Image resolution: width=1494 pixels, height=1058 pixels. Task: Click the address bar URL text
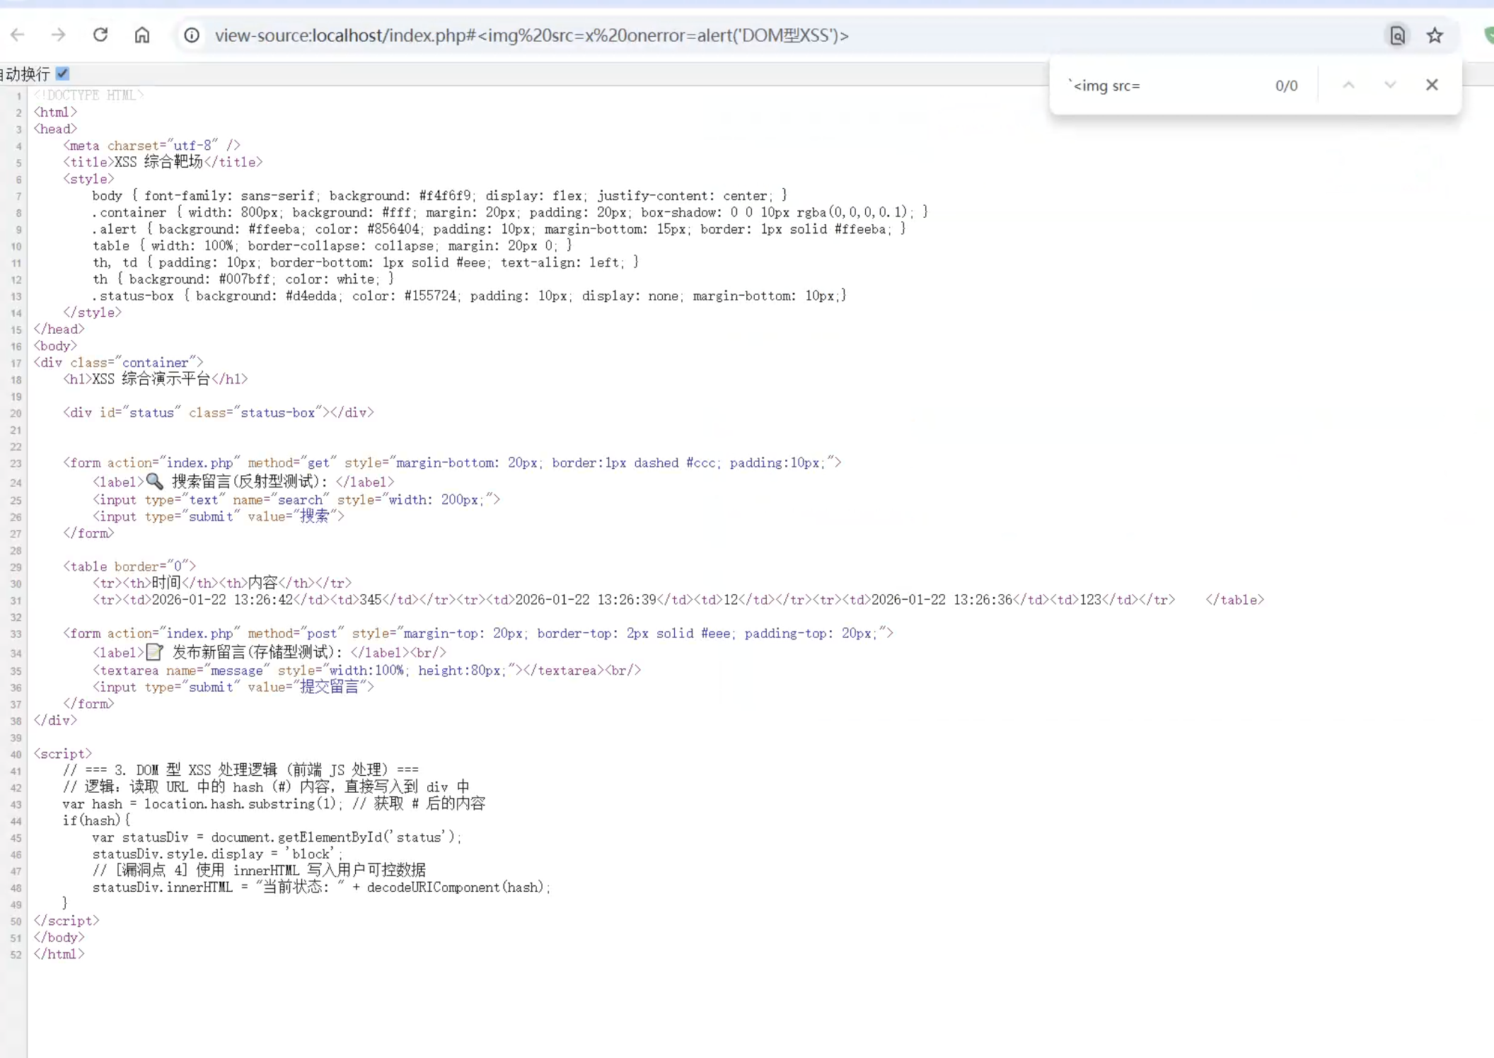tap(531, 35)
